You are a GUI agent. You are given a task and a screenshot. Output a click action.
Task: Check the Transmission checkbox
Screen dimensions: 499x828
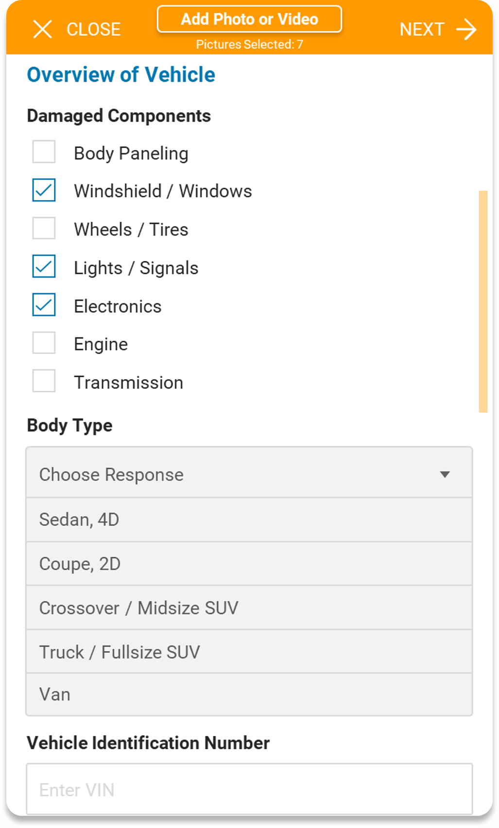pos(44,381)
